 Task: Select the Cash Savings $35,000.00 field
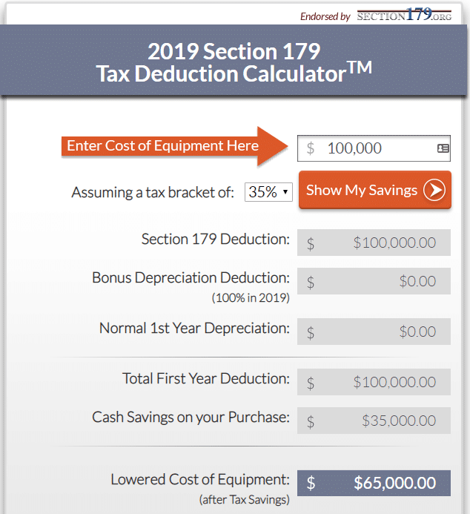click(374, 421)
